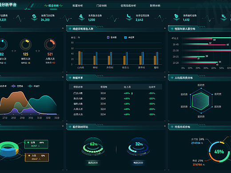This screenshot has height=173, width=231.
Task: Click the 18-20 age group label
Action: [x=175, y=63]
